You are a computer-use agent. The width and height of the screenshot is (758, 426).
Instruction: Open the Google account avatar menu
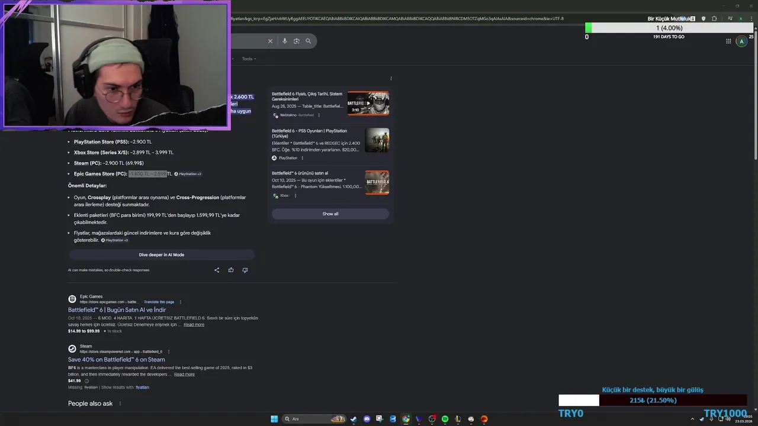tap(741, 41)
